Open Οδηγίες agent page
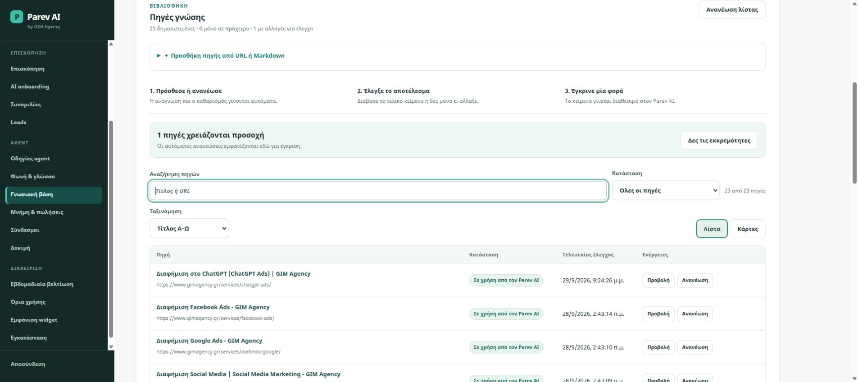The height and width of the screenshot is (382, 858). [30, 159]
